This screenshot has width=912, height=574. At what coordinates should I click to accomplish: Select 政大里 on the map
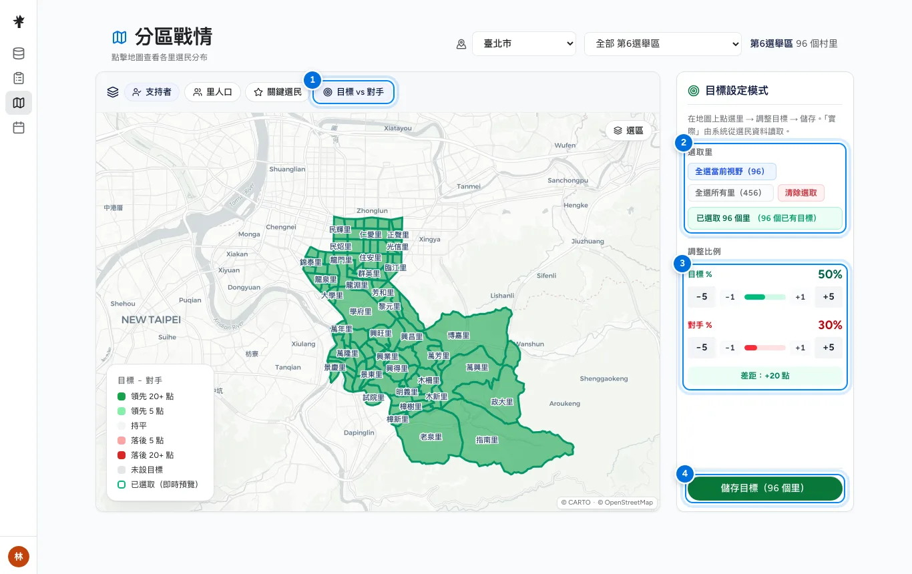(502, 402)
